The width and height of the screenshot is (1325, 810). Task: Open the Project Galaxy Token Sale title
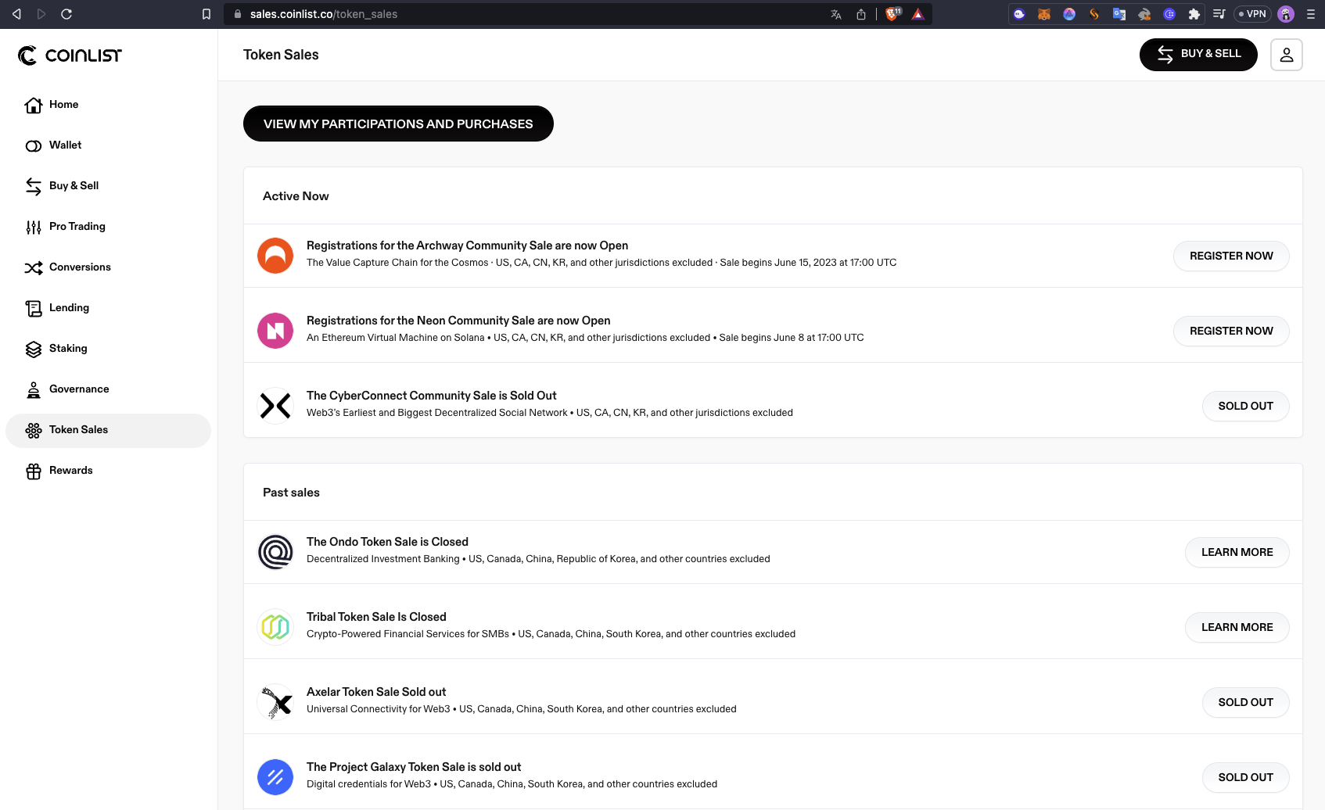click(414, 767)
